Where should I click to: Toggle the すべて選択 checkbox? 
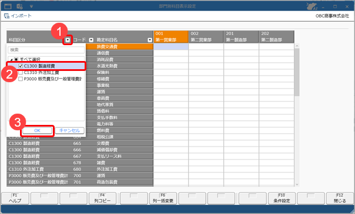pyautogui.click(x=16, y=60)
